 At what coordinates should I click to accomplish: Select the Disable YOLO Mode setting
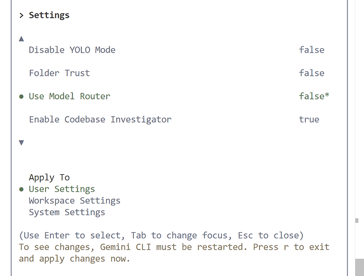[72, 50]
